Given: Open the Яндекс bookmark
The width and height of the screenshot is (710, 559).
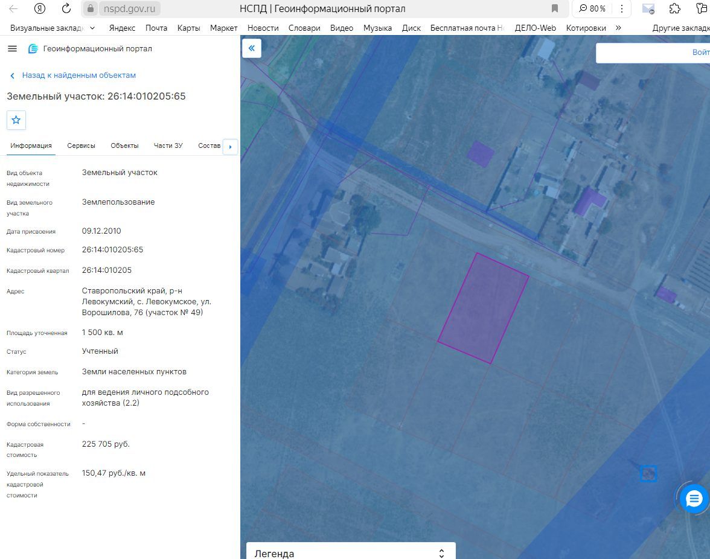Looking at the screenshot, I should (122, 28).
